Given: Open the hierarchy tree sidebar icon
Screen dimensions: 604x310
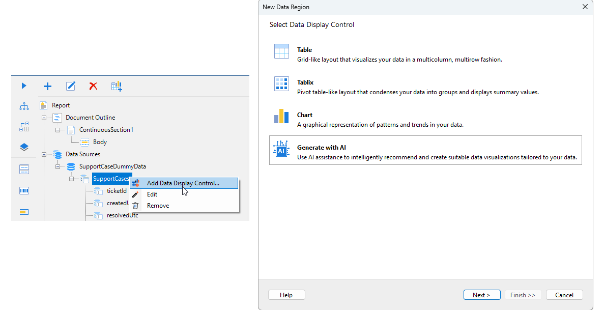Looking at the screenshot, I should click(24, 106).
